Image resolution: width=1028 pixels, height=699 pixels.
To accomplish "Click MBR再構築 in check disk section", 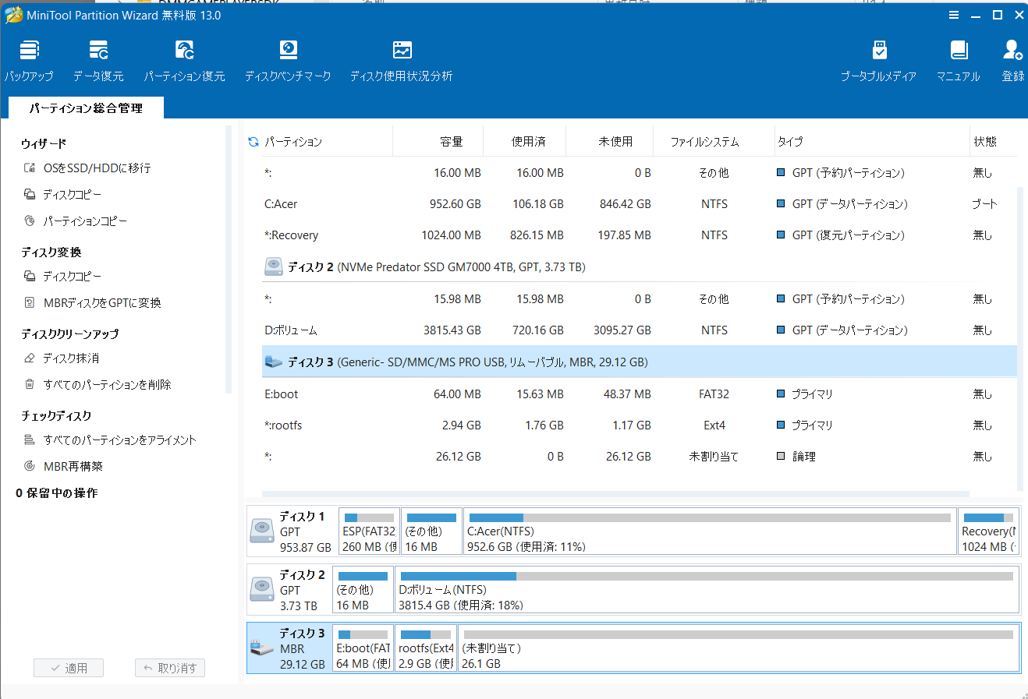I will click(73, 466).
